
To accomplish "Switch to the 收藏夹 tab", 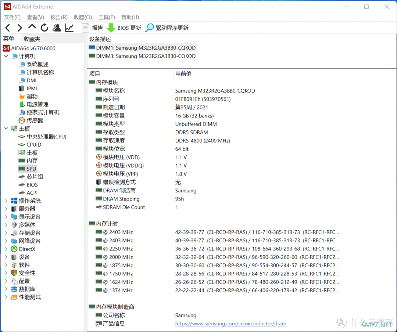I will [32, 39].
